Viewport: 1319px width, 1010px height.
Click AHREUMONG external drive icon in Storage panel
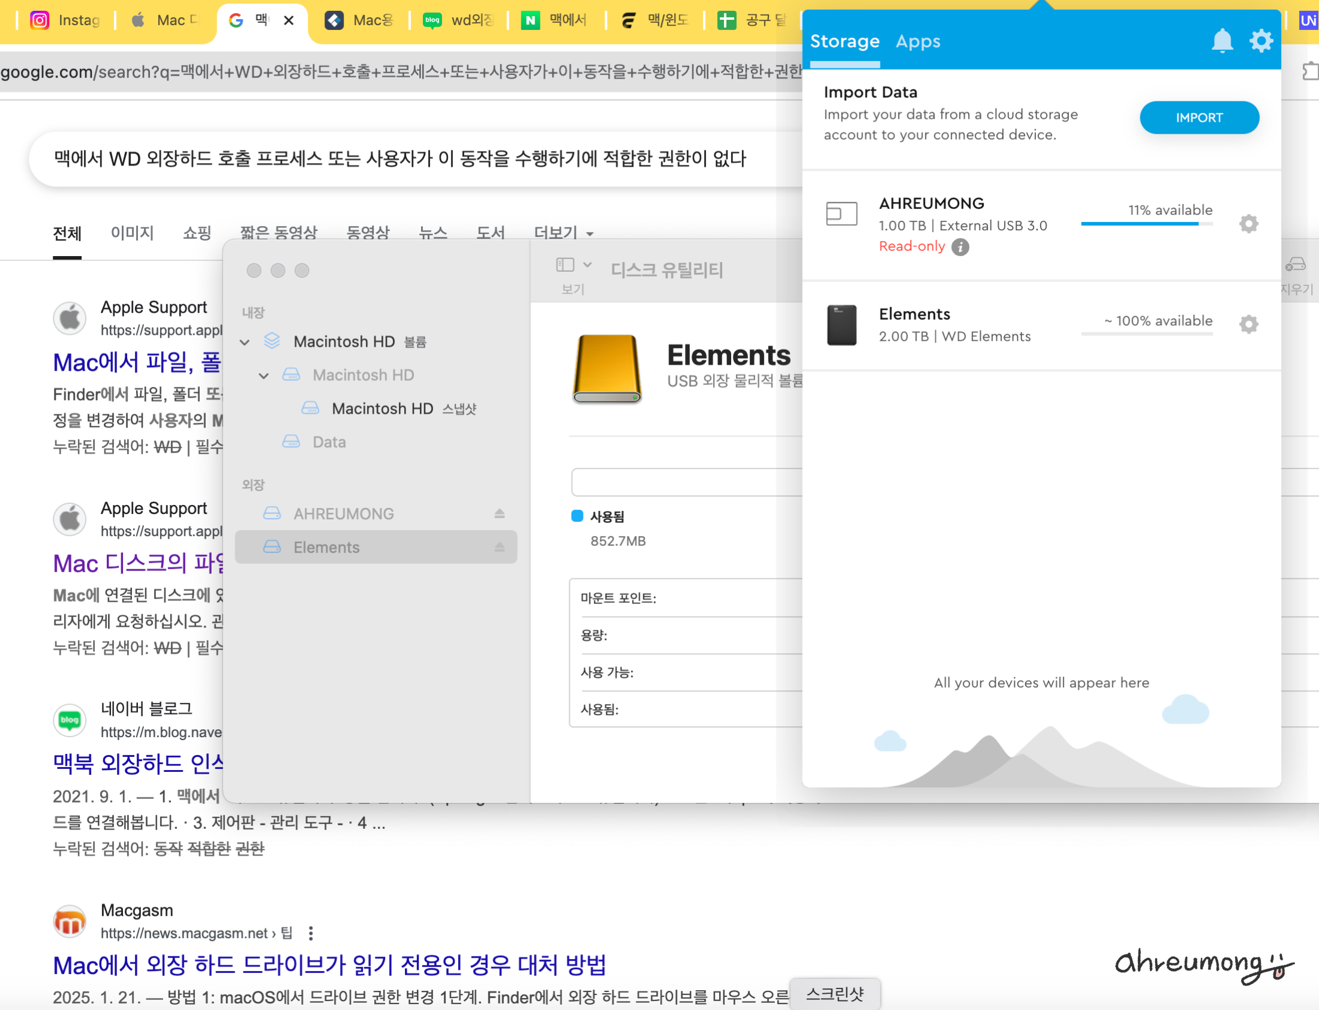pyautogui.click(x=842, y=214)
